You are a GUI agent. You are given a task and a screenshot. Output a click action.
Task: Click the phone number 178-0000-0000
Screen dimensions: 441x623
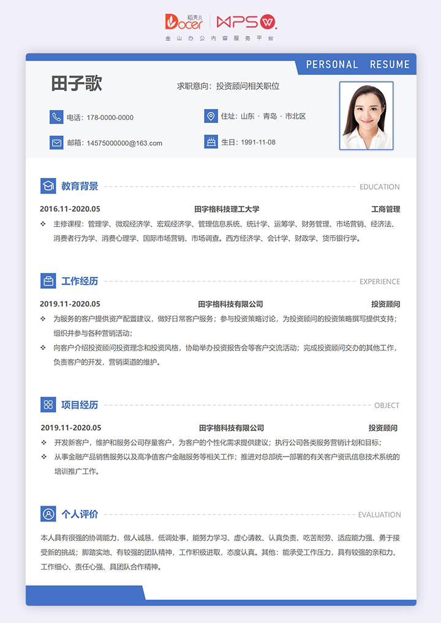[110, 118]
